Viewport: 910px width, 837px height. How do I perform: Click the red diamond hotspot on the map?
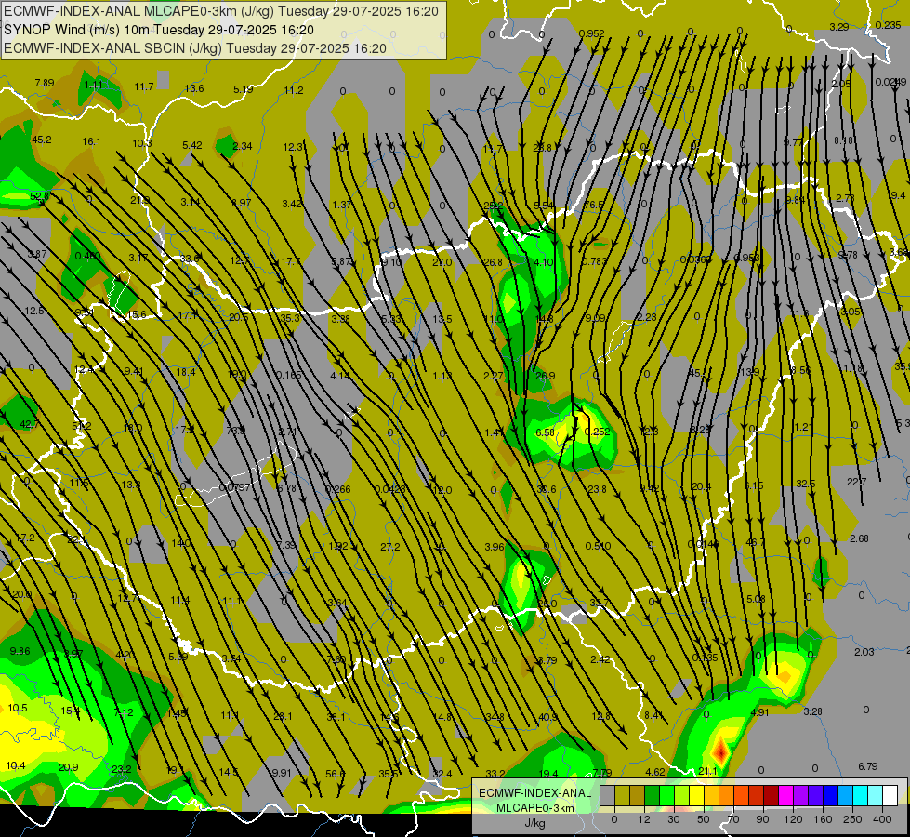click(x=720, y=751)
